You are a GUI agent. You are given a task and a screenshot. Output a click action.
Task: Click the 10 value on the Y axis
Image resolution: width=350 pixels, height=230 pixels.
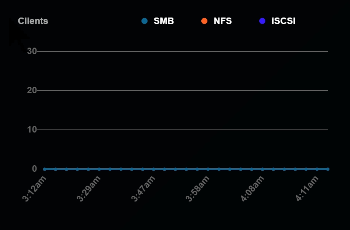32,130
